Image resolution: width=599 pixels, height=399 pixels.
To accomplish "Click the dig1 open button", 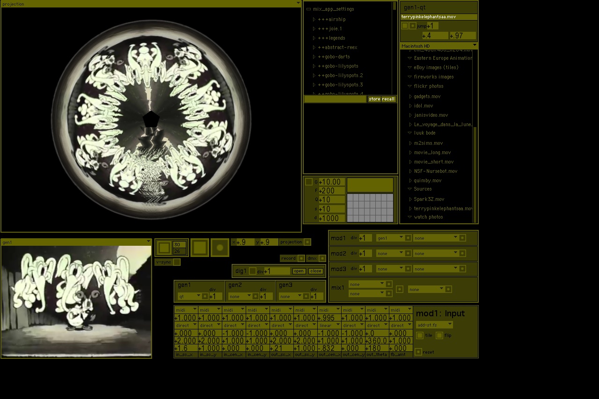I will [299, 271].
